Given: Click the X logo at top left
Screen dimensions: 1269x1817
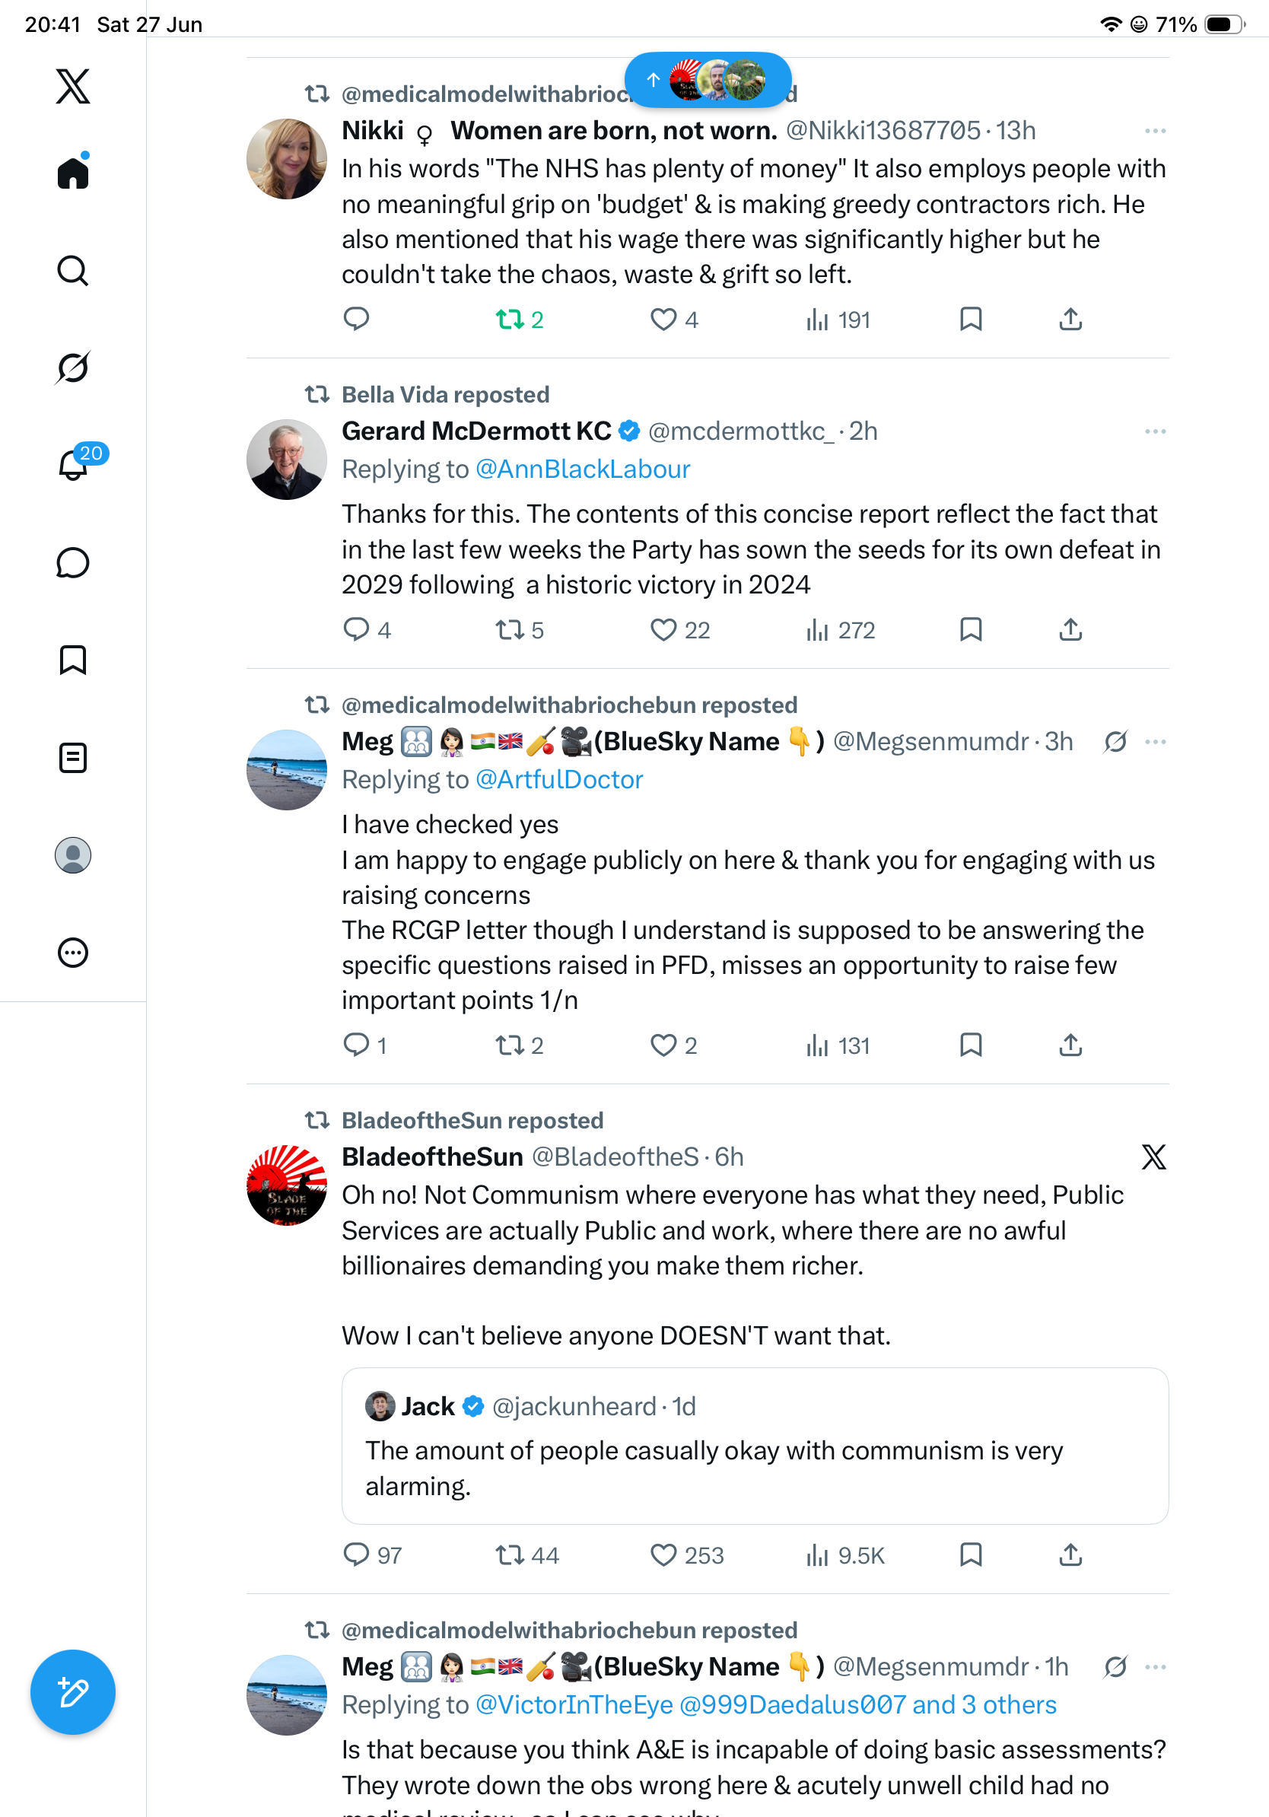Looking at the screenshot, I should (x=73, y=86).
